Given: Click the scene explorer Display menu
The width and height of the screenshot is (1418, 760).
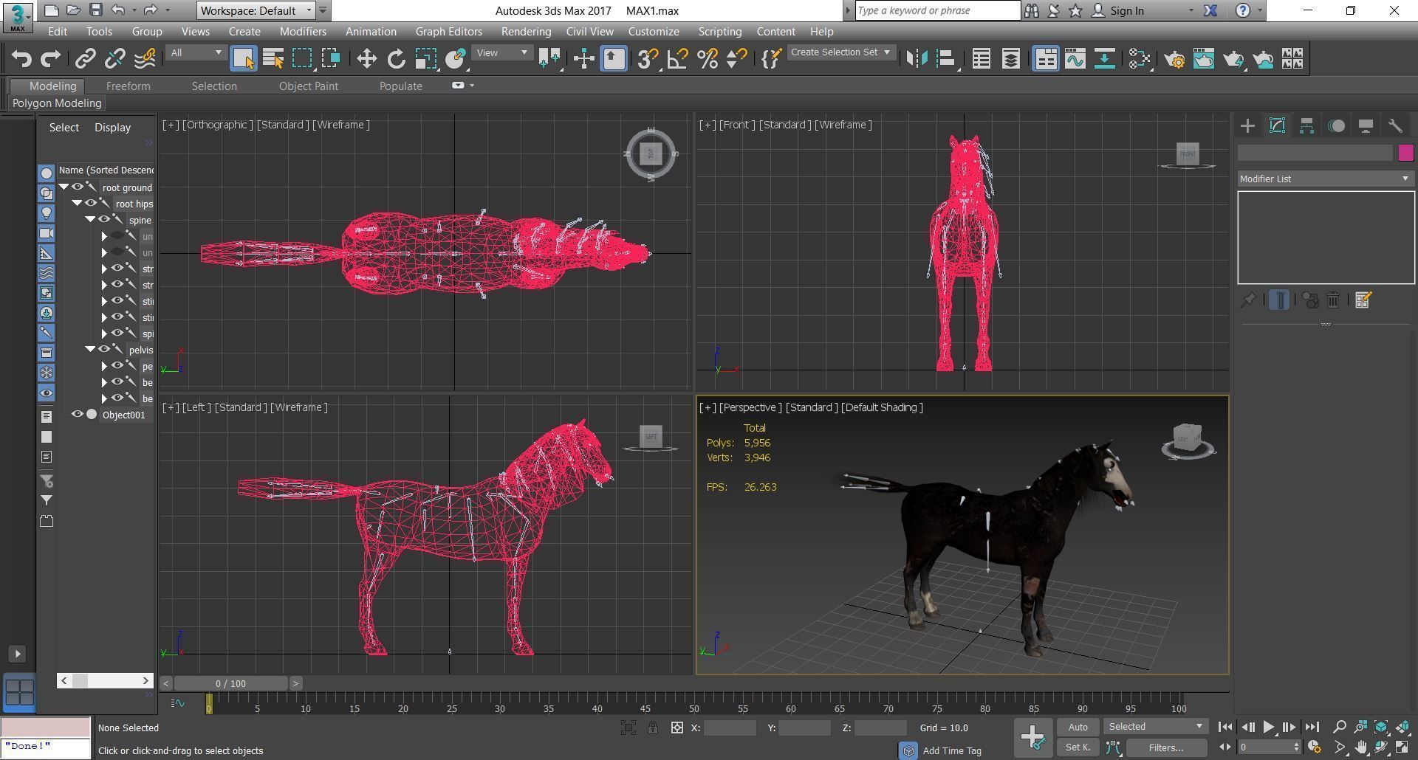Looking at the screenshot, I should click(112, 128).
